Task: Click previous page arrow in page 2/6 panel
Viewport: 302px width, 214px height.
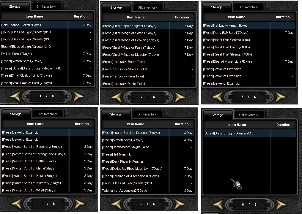Action: click(116, 97)
